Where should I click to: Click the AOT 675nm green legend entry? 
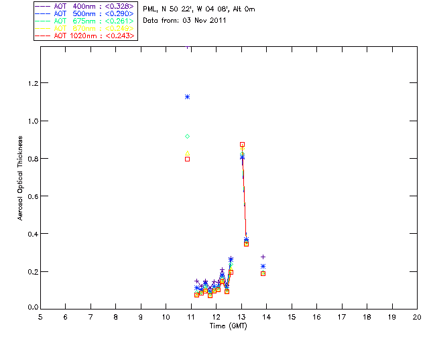tap(84, 21)
